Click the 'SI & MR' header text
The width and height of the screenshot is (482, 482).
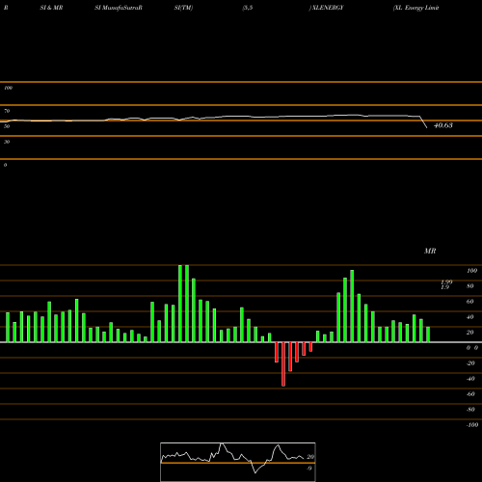(x=51, y=8)
